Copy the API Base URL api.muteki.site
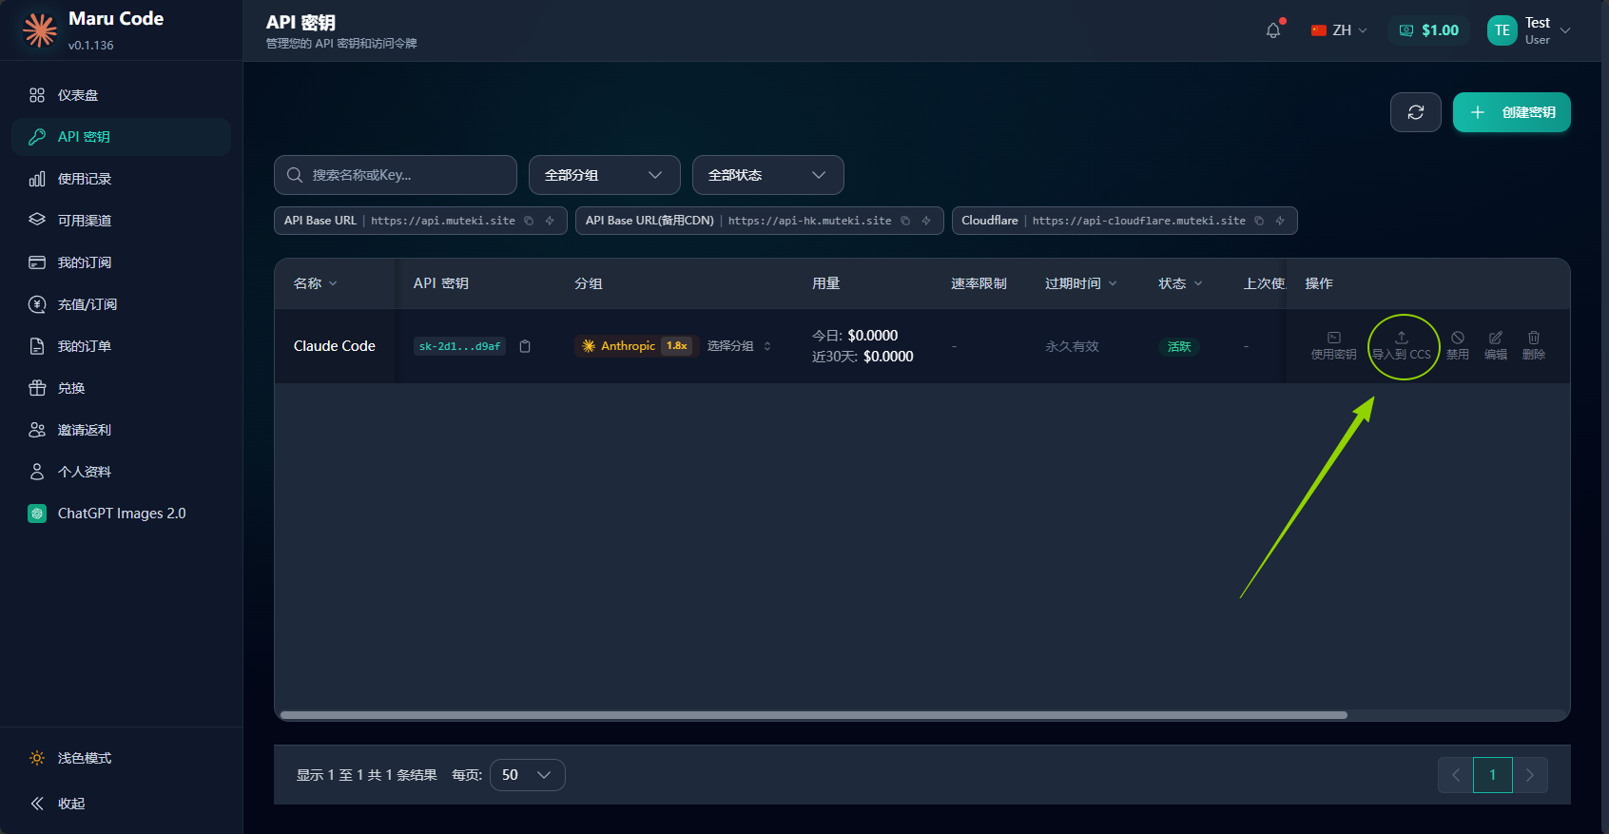This screenshot has height=834, width=1609. tap(529, 221)
